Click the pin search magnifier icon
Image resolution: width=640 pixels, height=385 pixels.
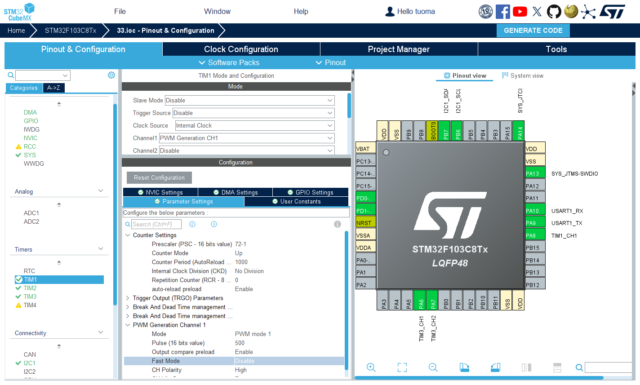tap(579, 367)
